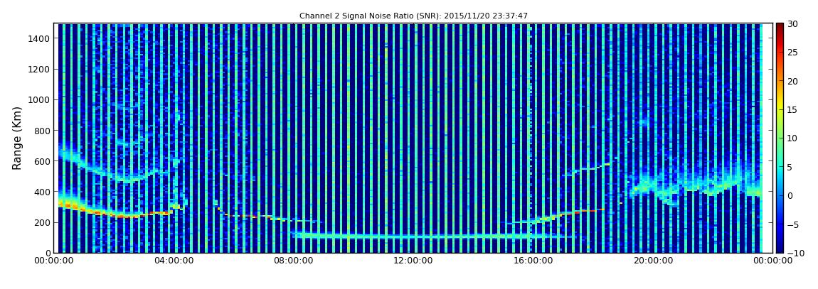Click the colorbar value −5

793,224
